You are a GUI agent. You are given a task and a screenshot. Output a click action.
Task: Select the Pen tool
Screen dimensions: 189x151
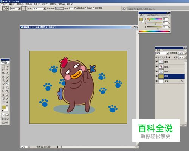(x=3, y=95)
